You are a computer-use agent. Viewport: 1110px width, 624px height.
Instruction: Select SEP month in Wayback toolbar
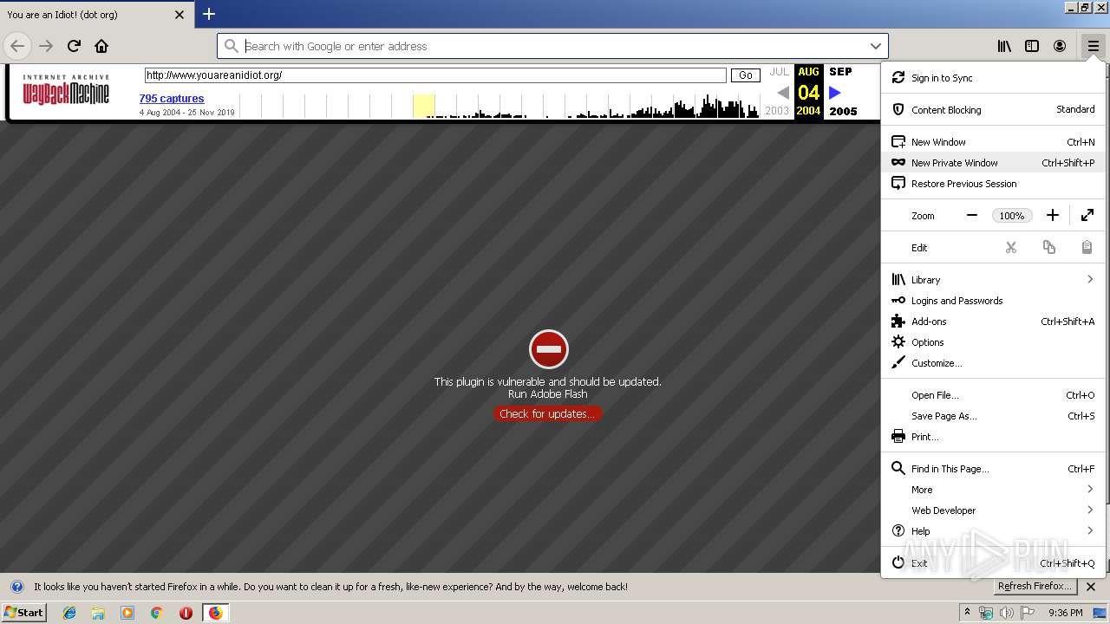click(840, 72)
